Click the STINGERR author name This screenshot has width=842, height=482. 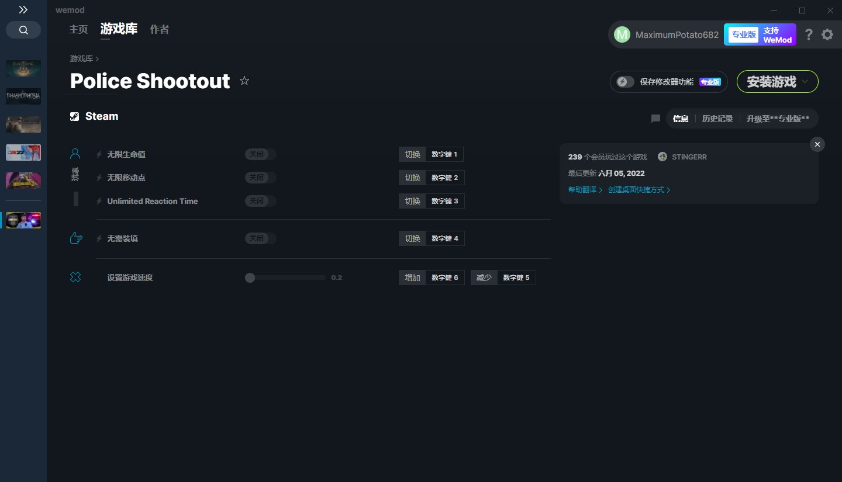pyautogui.click(x=689, y=157)
